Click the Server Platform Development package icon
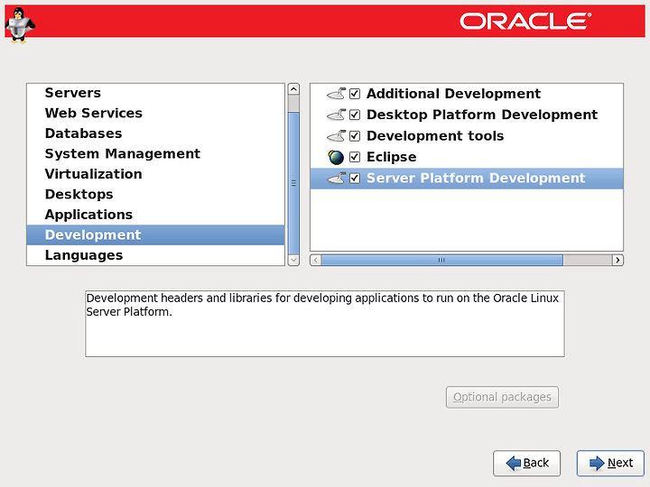Screen dimensions: 650x487 click(x=336, y=179)
